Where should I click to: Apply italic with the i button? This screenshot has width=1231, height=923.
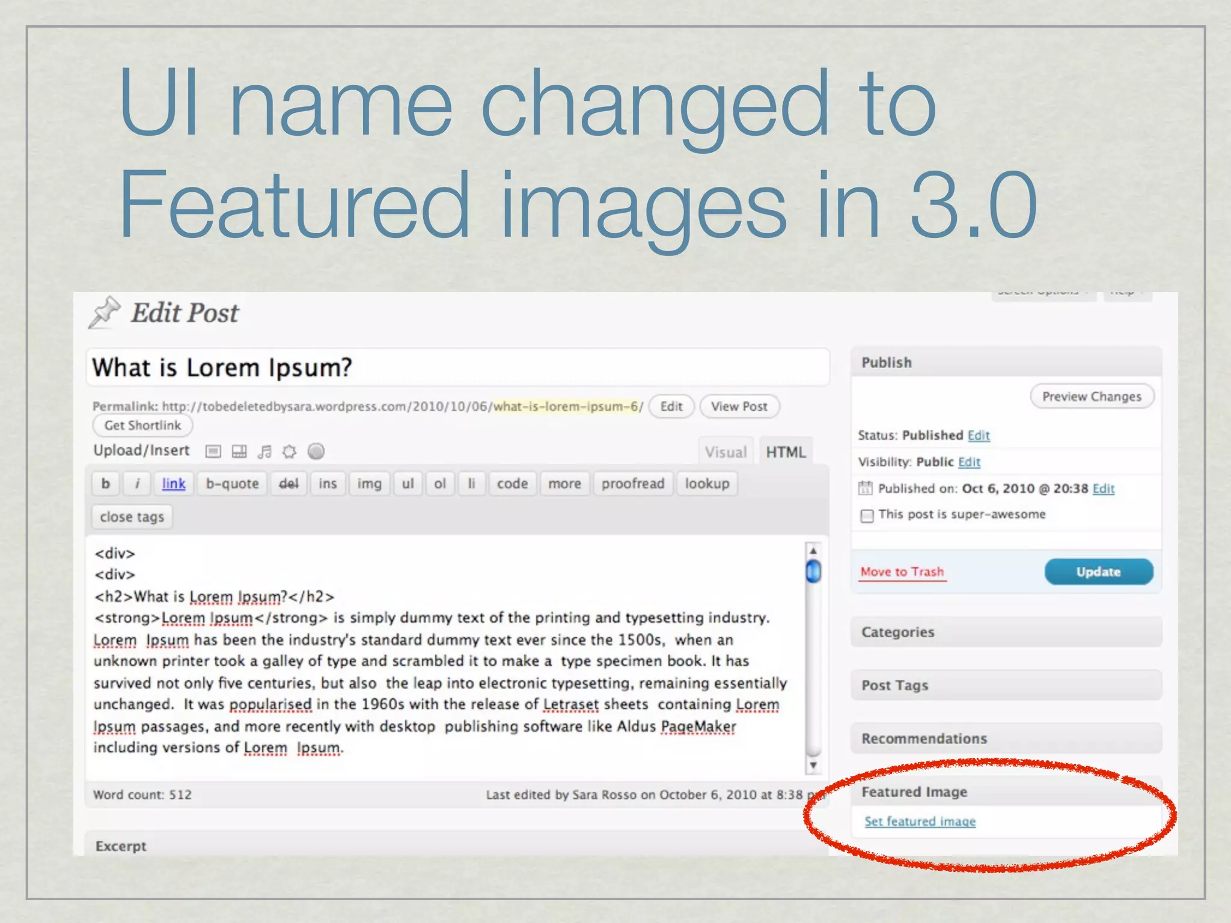coord(137,484)
